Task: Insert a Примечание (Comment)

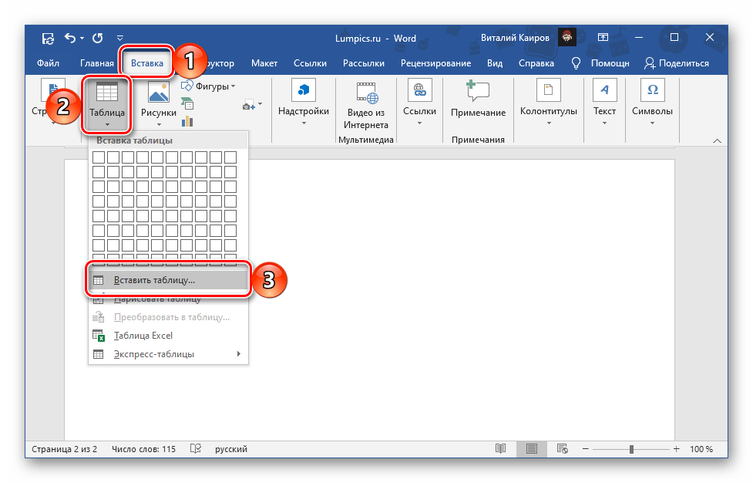Action: coord(478,100)
